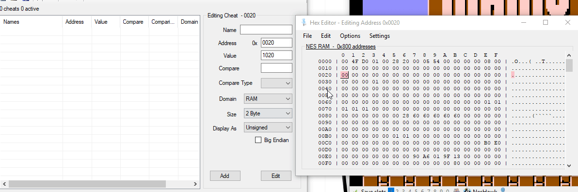This screenshot has height=192, width=578.
Task: Click the Value field containing 1020
Action: [276, 55]
